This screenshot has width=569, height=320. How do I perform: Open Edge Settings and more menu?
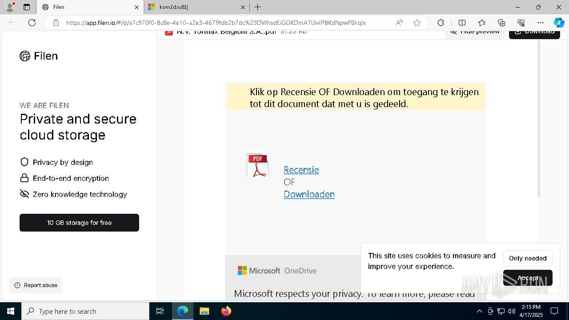(x=541, y=23)
